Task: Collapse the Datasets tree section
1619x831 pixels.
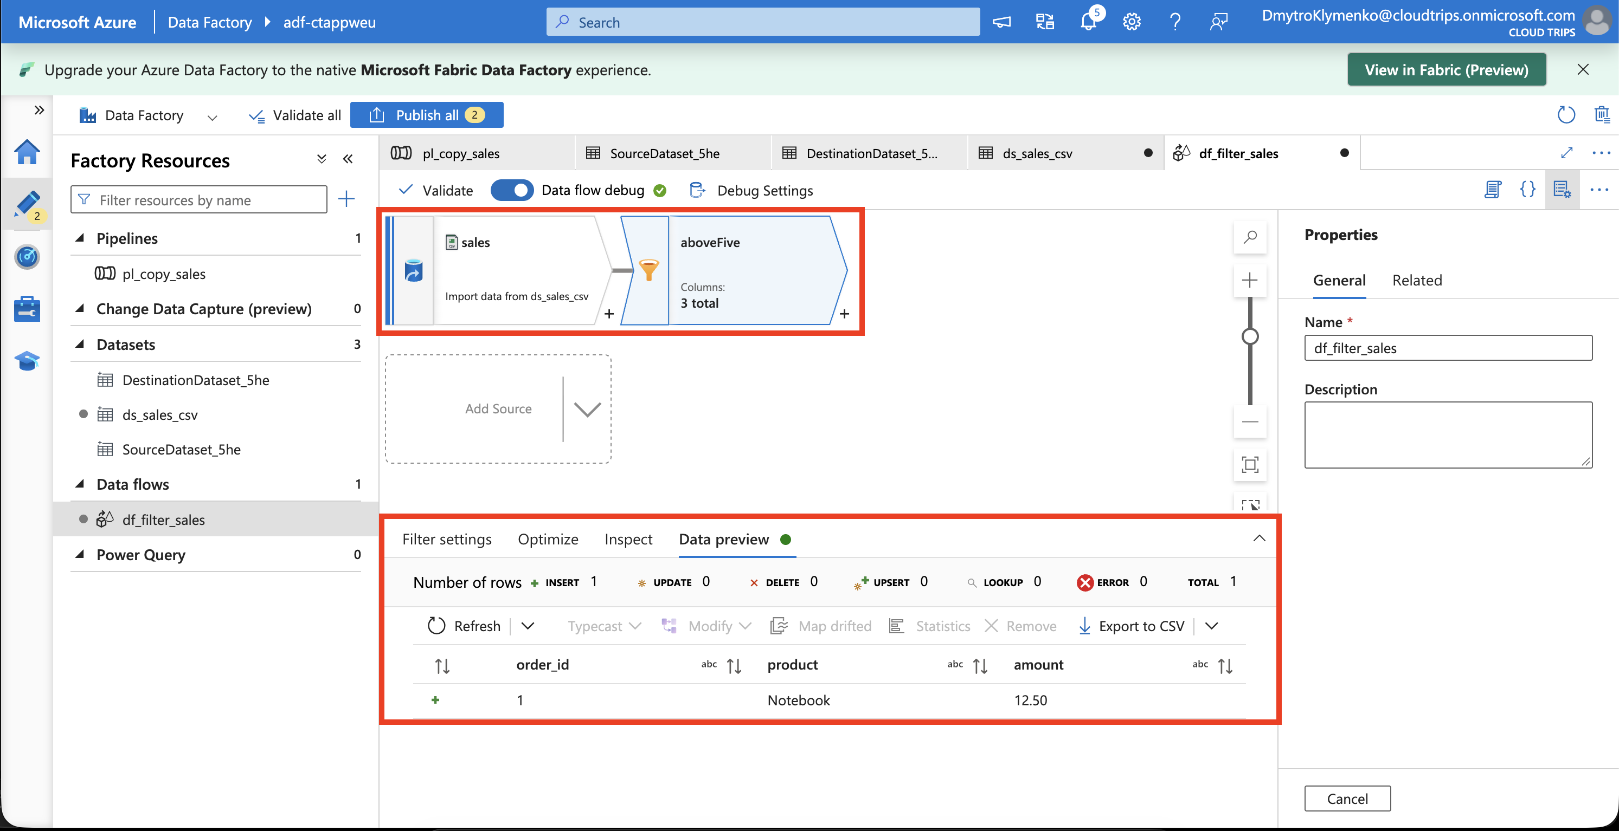Action: (x=80, y=344)
